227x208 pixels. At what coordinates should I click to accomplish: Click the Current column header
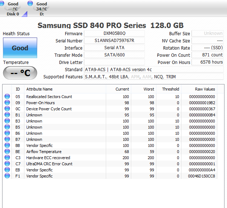pyautogui.click(x=119, y=89)
